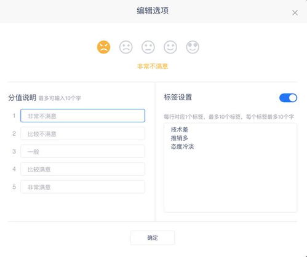
Task: Click the orange 非常不满意 label under faces
Action: (153, 66)
